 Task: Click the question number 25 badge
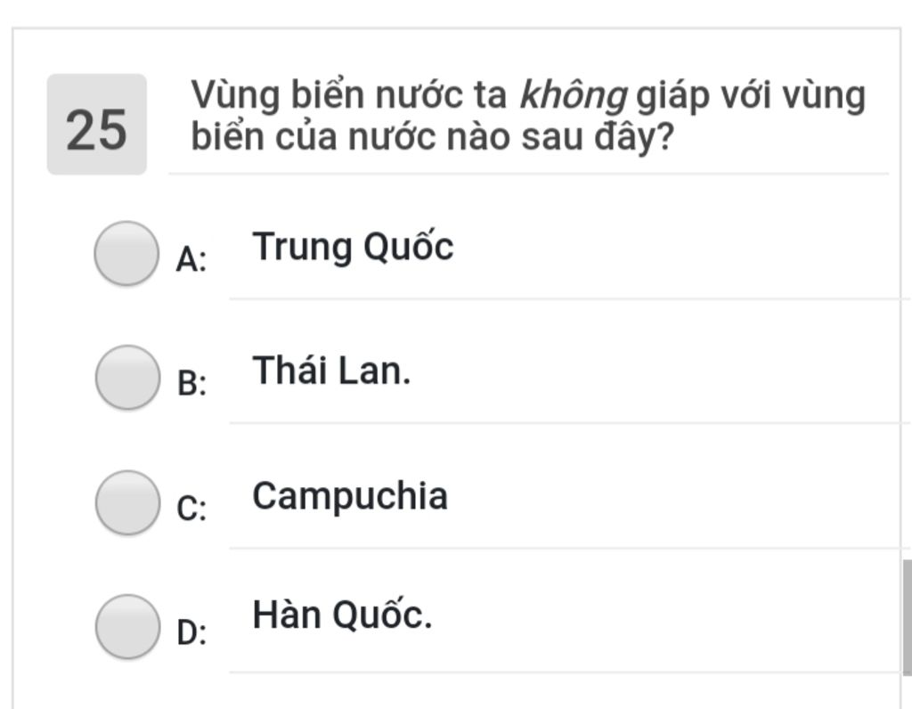click(x=96, y=124)
